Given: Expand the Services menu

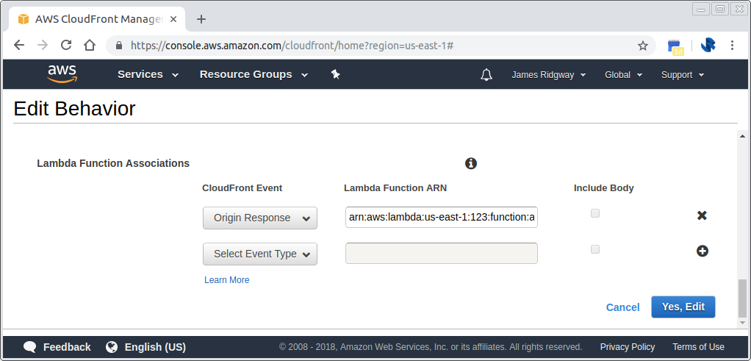Looking at the screenshot, I should click(148, 74).
